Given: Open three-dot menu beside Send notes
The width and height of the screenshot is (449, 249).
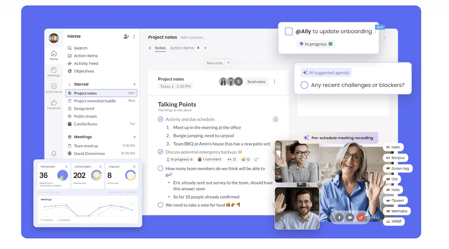Looking at the screenshot, I should click(275, 82).
